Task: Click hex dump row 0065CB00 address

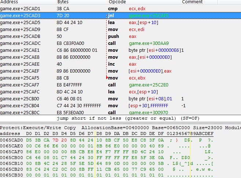Action: 11,158
